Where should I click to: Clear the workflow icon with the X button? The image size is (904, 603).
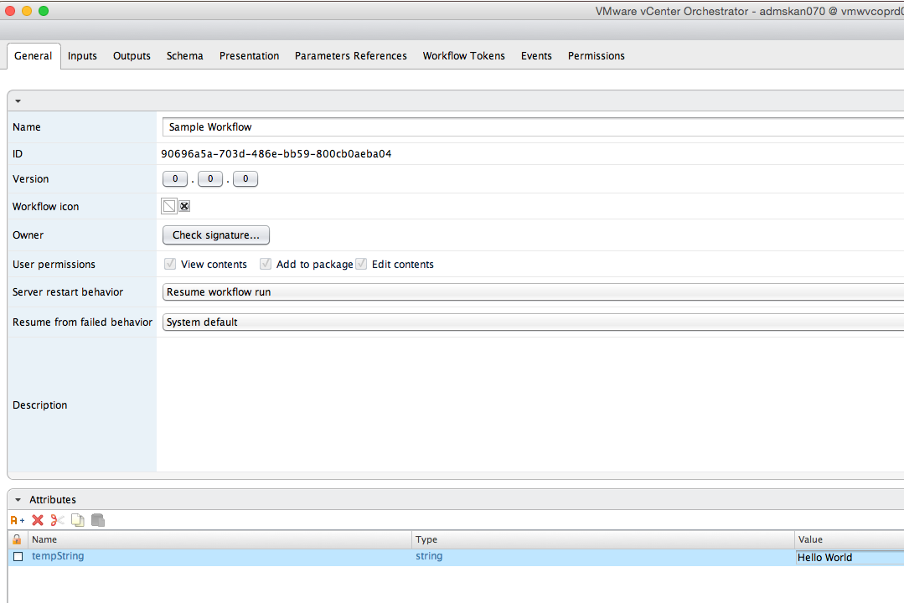point(184,206)
